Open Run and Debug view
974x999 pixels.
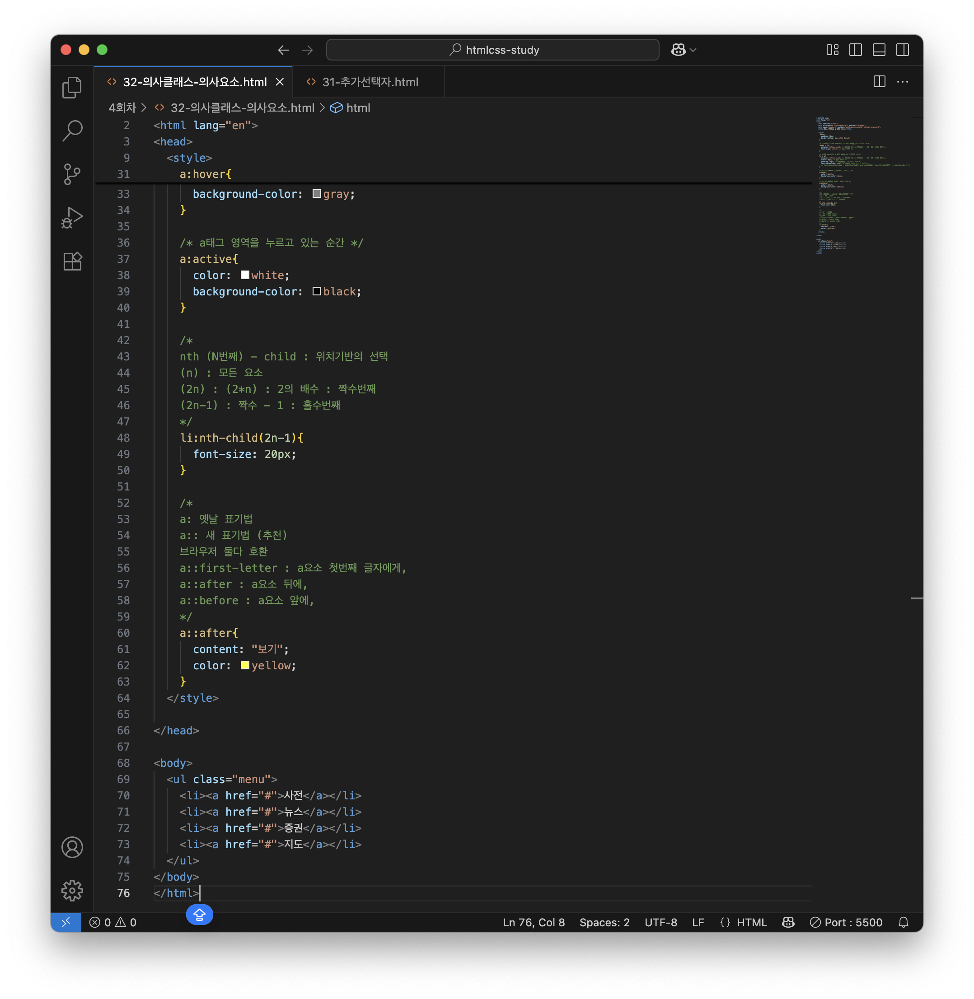tap(72, 218)
